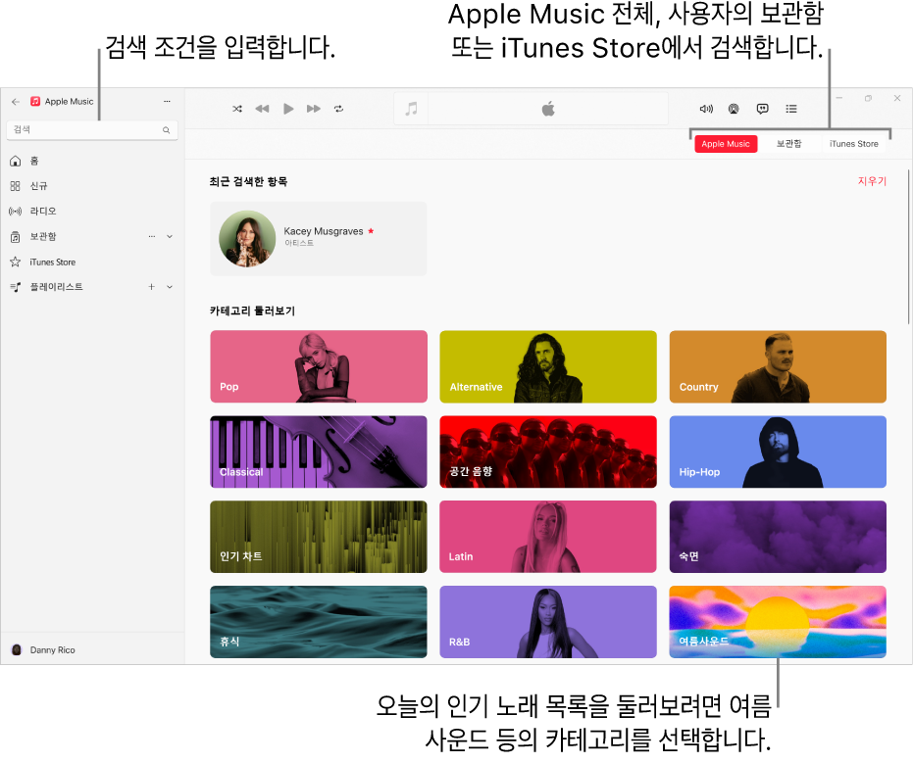Open the 숙면 category tile
The width and height of the screenshot is (913, 763).
point(778,537)
